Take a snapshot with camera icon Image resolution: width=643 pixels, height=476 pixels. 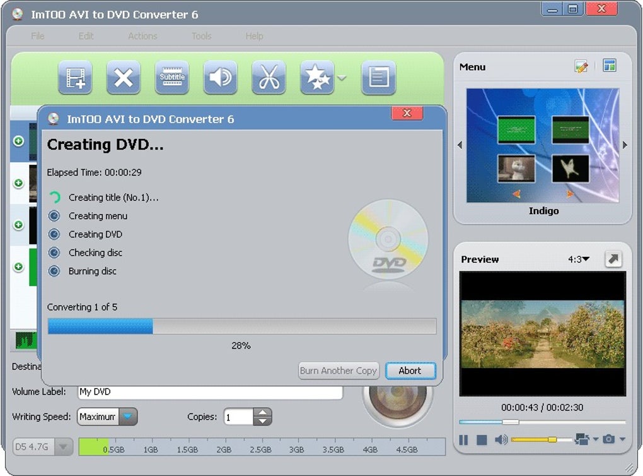[x=608, y=439]
